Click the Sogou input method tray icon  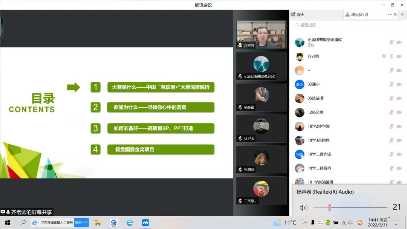(360, 223)
